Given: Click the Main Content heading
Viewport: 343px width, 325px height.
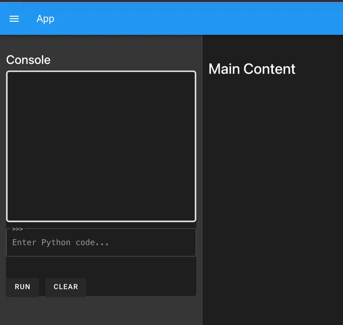Looking at the screenshot, I should tap(252, 69).
